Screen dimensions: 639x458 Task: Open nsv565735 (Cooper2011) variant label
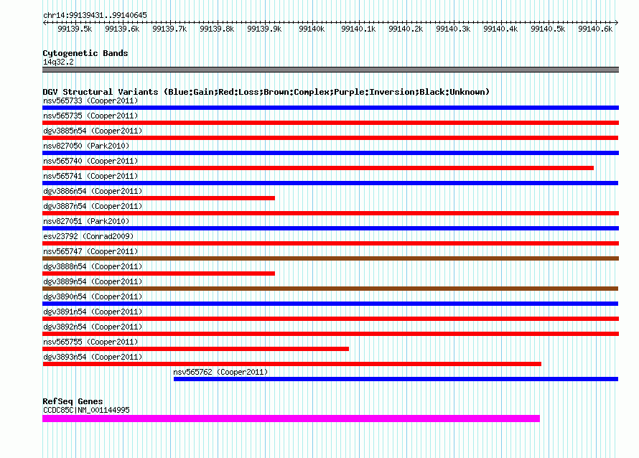click(90, 116)
